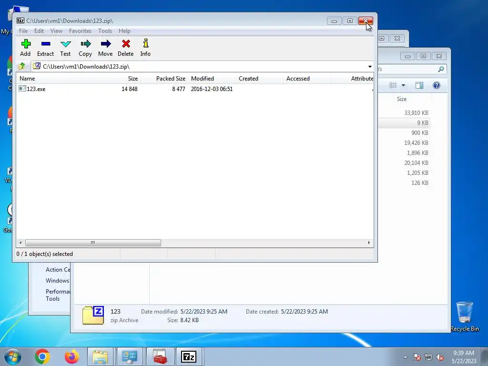Click the network tray icon
The height and width of the screenshot is (366, 488).
(428, 357)
